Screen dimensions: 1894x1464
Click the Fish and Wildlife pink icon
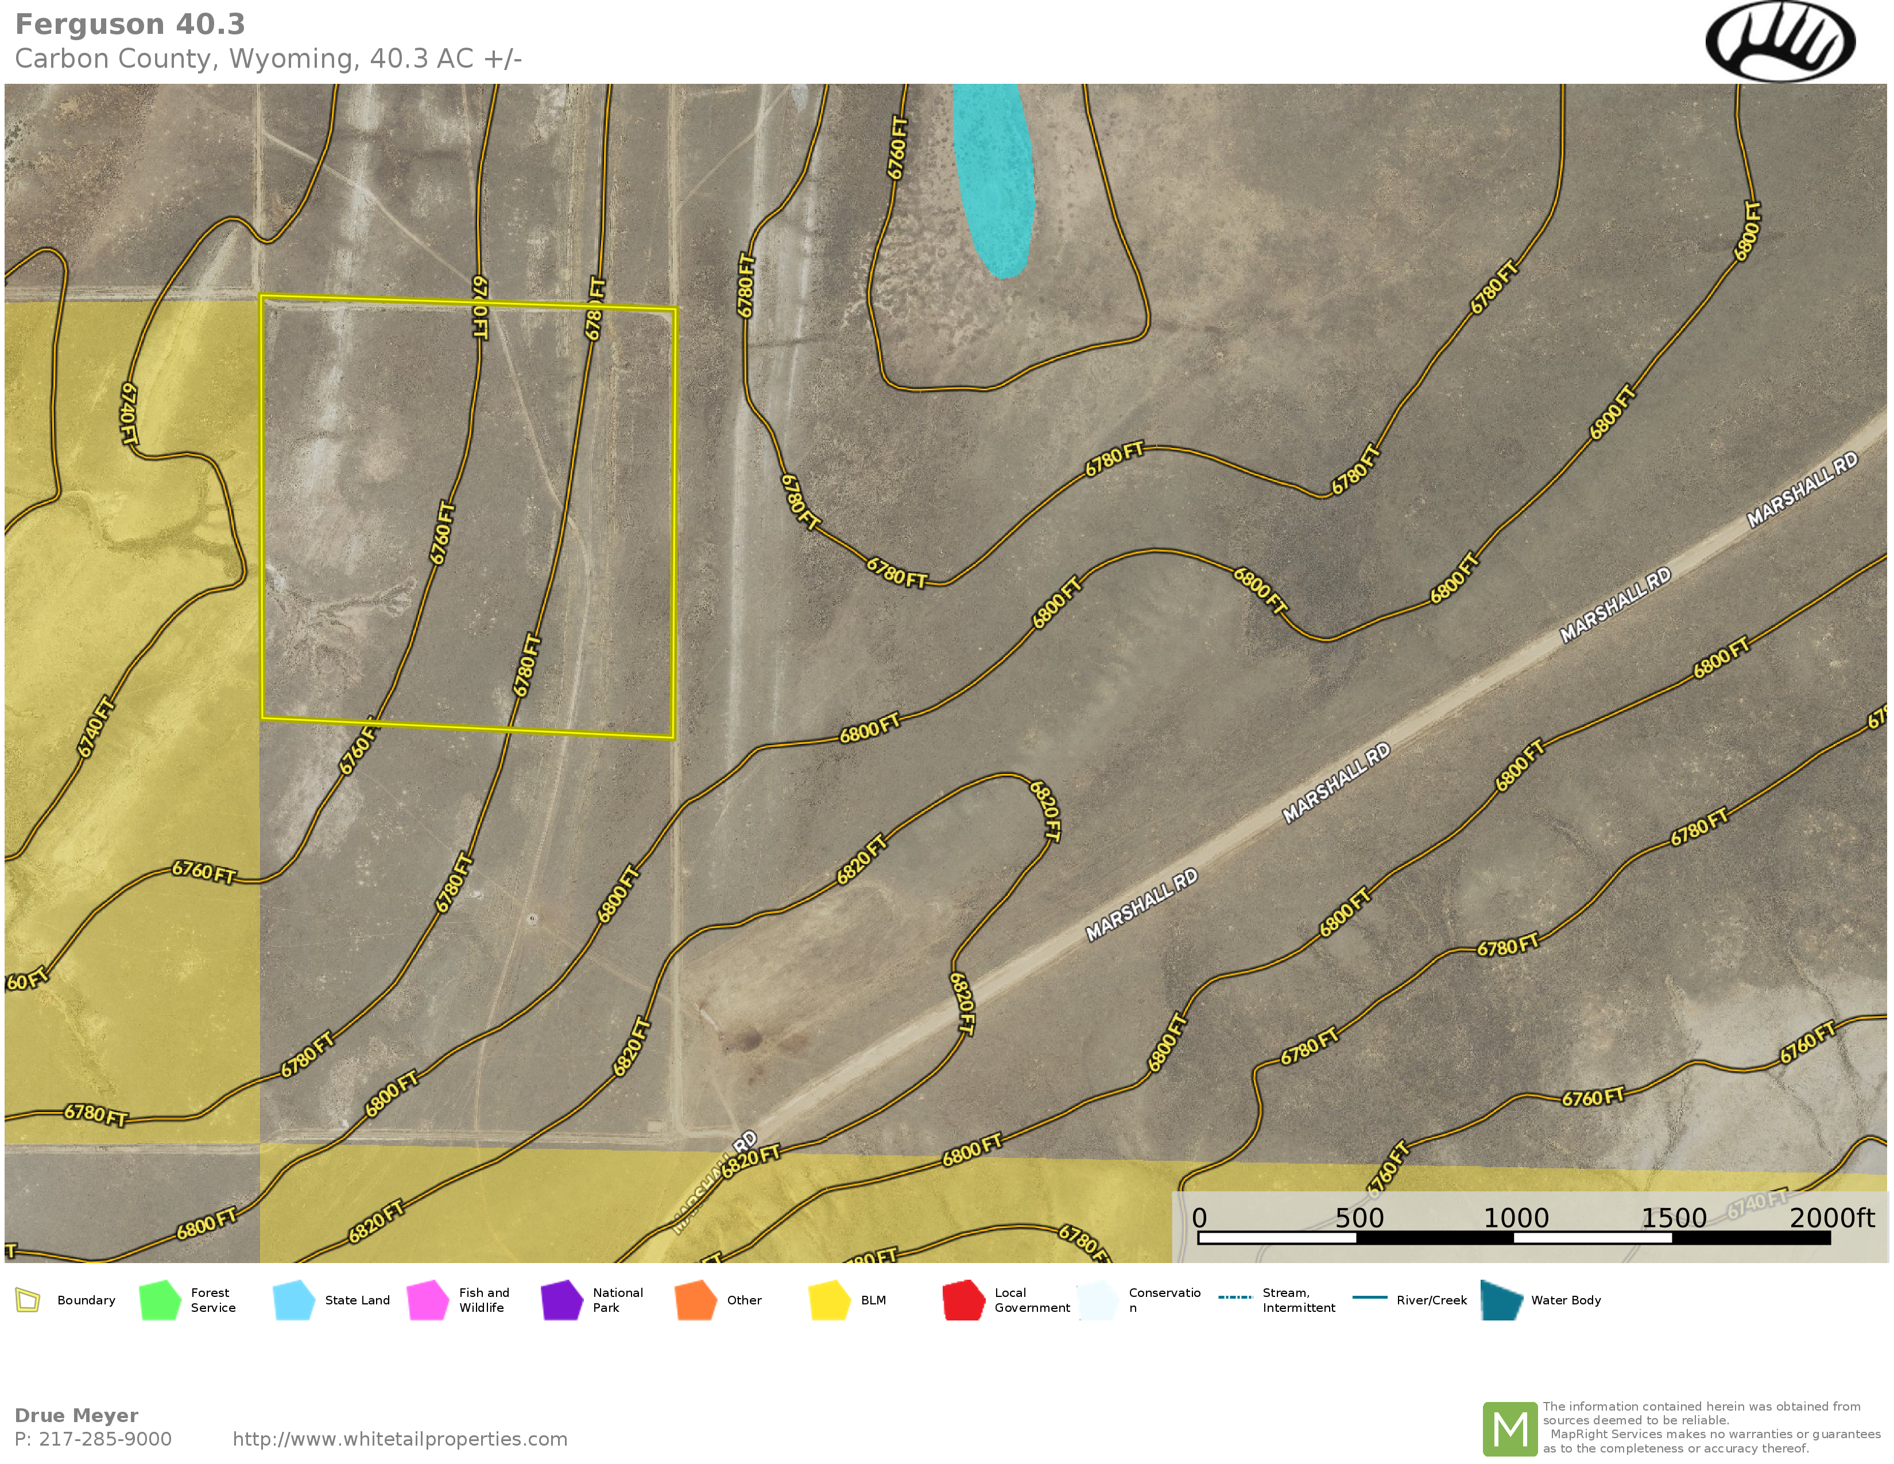coord(428,1300)
